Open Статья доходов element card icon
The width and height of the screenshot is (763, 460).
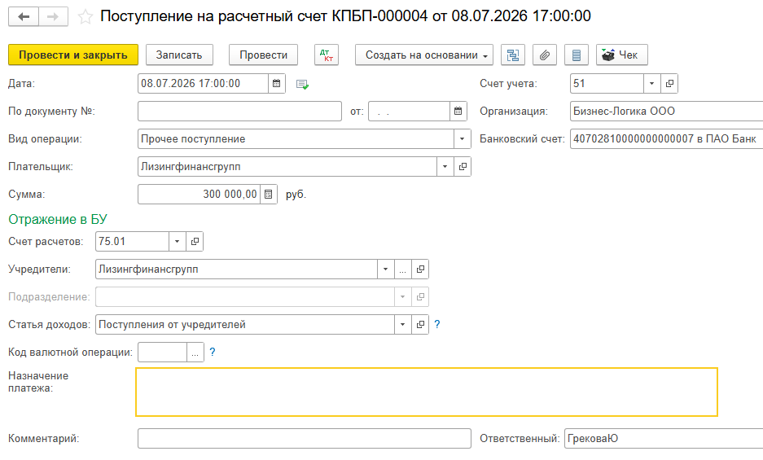click(420, 325)
